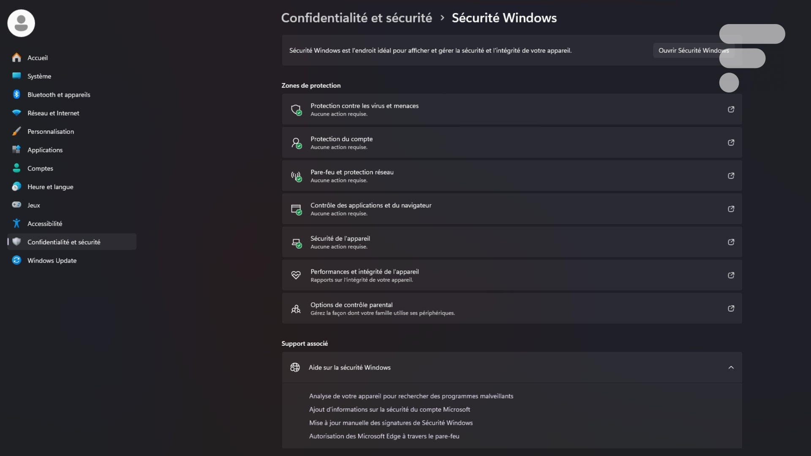Collapse the "Aide sur la sécurité Windows" section
811x456 pixels.
[731, 367]
